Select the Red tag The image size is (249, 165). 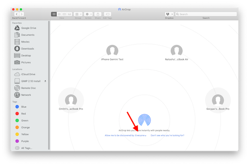(x=21, y=114)
